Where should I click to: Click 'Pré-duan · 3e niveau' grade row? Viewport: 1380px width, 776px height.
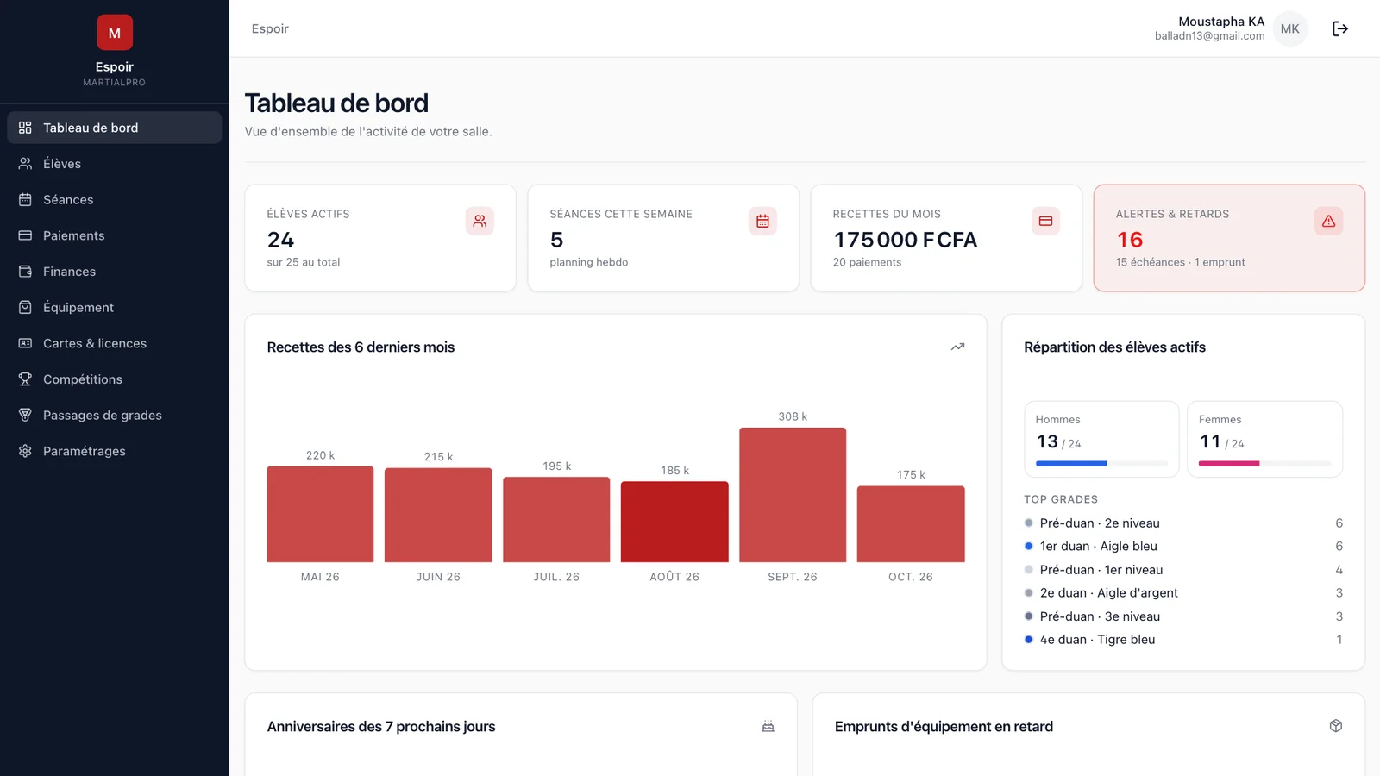pos(1183,616)
